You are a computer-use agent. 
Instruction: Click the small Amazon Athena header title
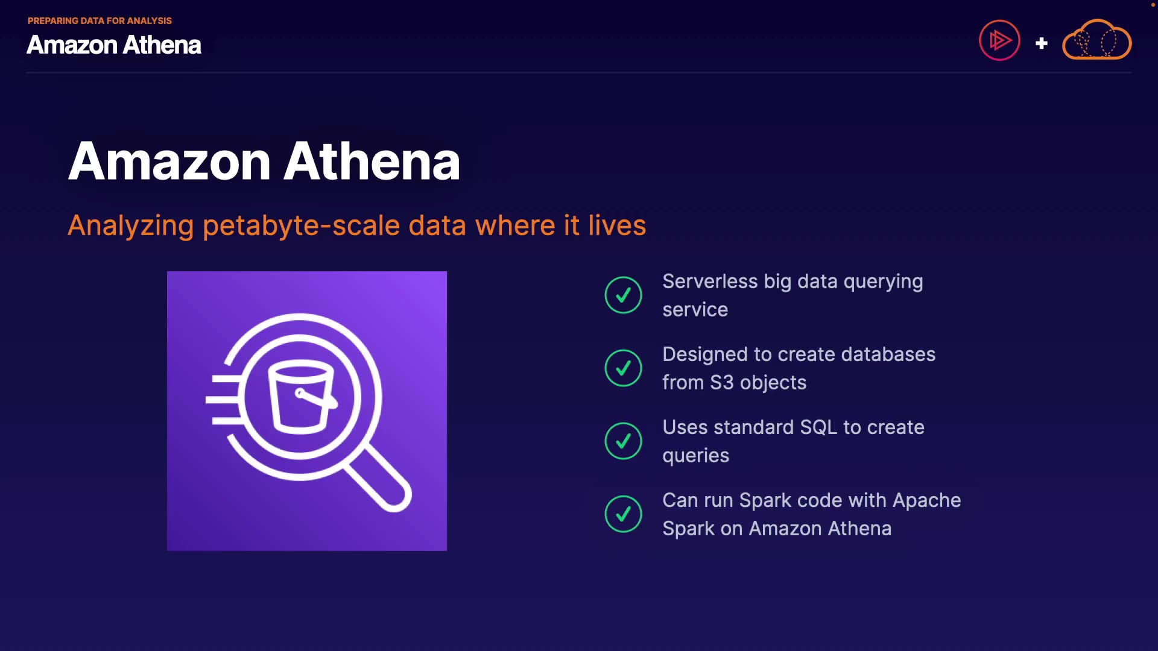pyautogui.click(x=114, y=45)
